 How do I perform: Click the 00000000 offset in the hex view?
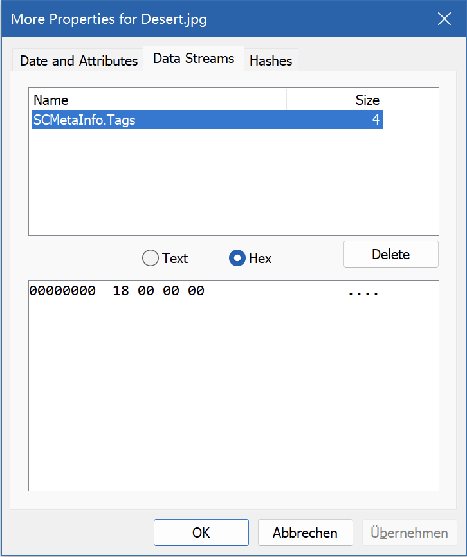(x=62, y=291)
